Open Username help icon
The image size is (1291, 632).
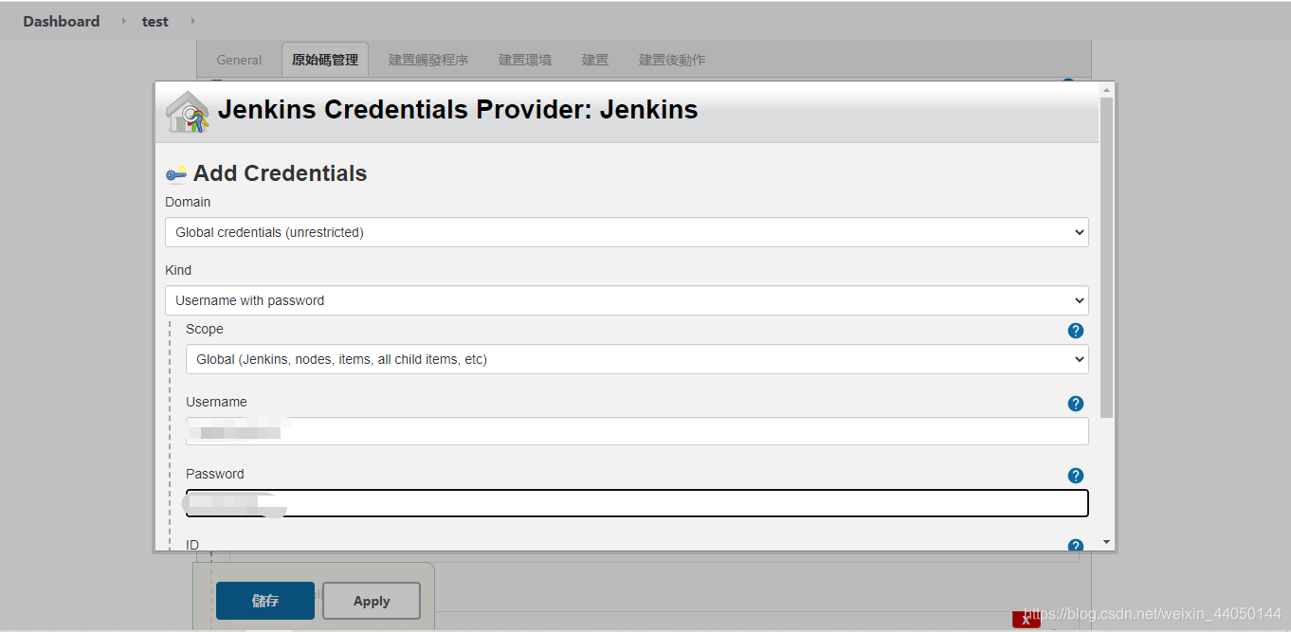click(1075, 404)
